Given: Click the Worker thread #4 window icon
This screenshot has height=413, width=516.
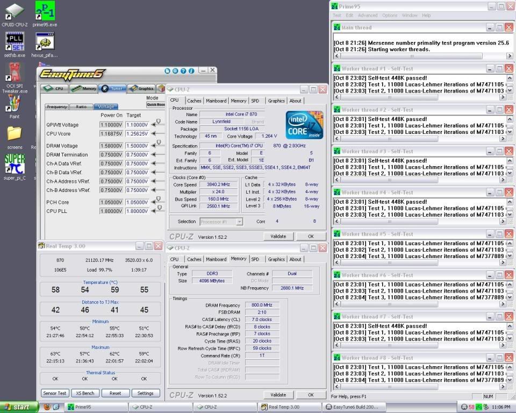Looking at the screenshot, I should [336, 193].
